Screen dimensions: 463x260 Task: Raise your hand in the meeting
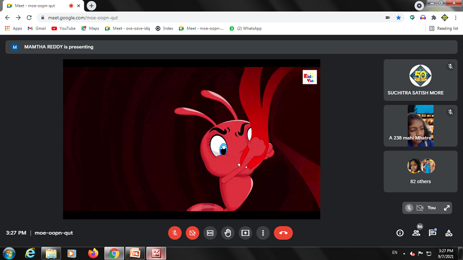pos(227,233)
